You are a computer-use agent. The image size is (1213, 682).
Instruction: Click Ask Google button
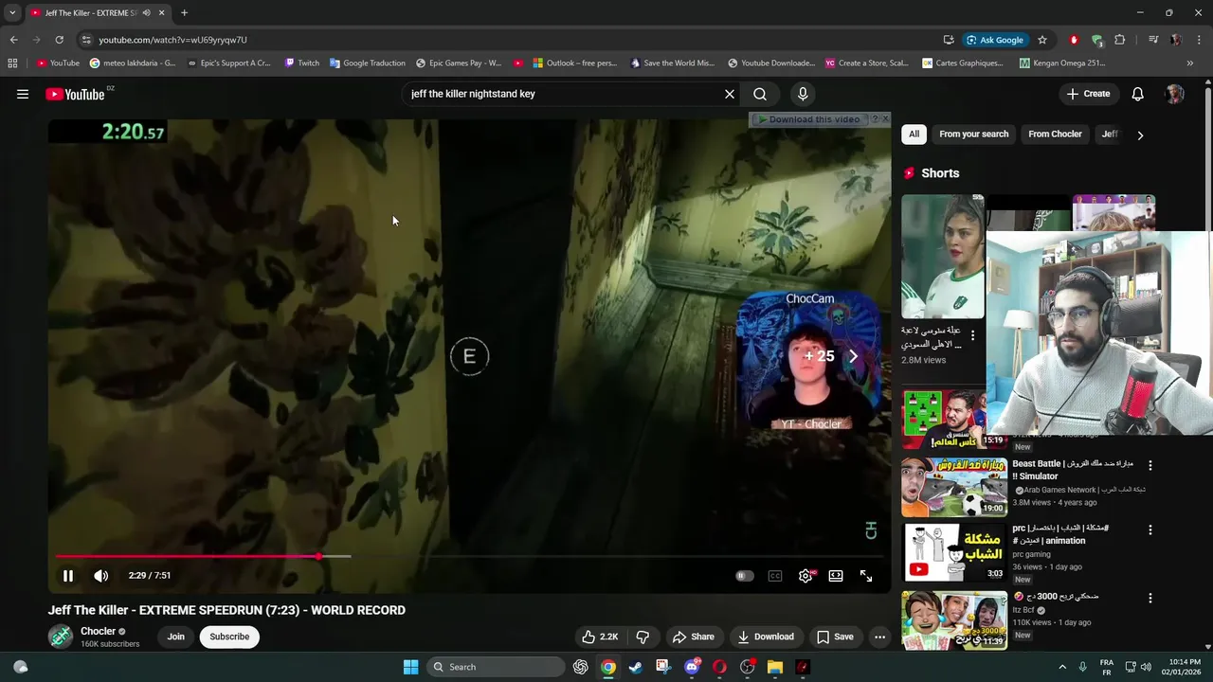[x=995, y=40]
